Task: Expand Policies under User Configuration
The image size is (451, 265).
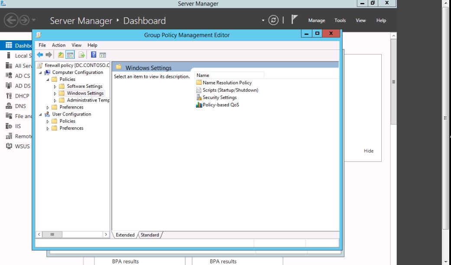Action: [48, 121]
